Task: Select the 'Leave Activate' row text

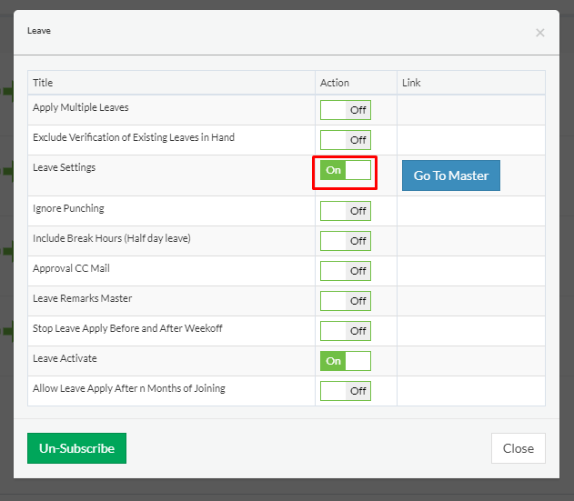Action: (x=65, y=358)
